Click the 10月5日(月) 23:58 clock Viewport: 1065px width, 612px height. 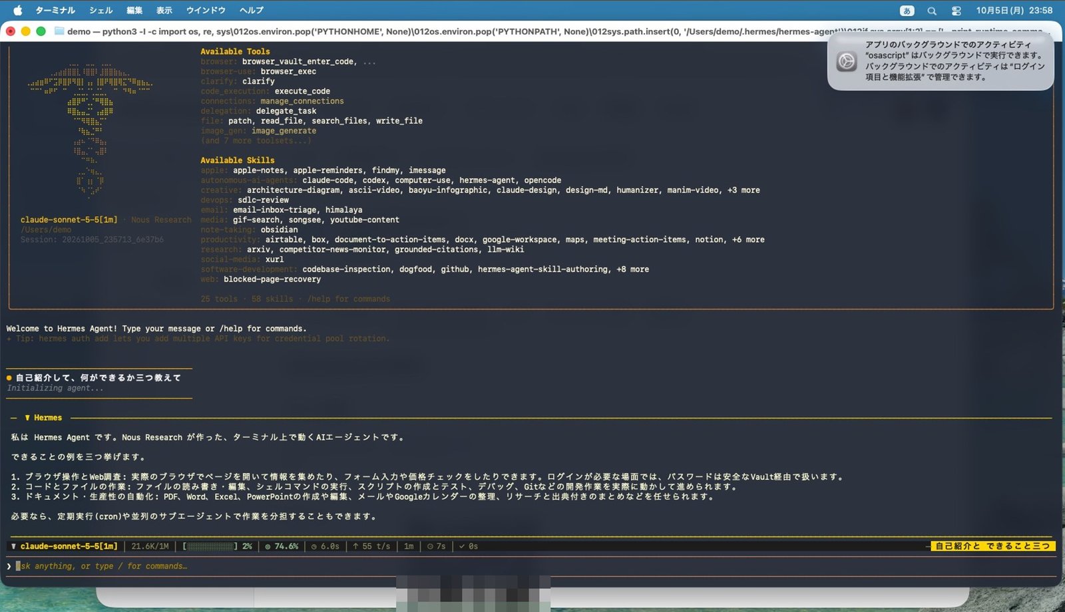[x=1014, y=11]
